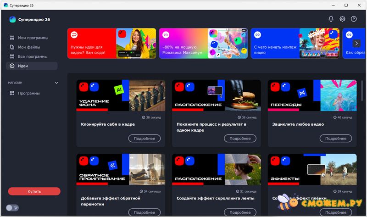Viewport: 367px width, 217px height.
Task: Click Подробнее under the scrolling ribbon effect card
Action: [240, 212]
